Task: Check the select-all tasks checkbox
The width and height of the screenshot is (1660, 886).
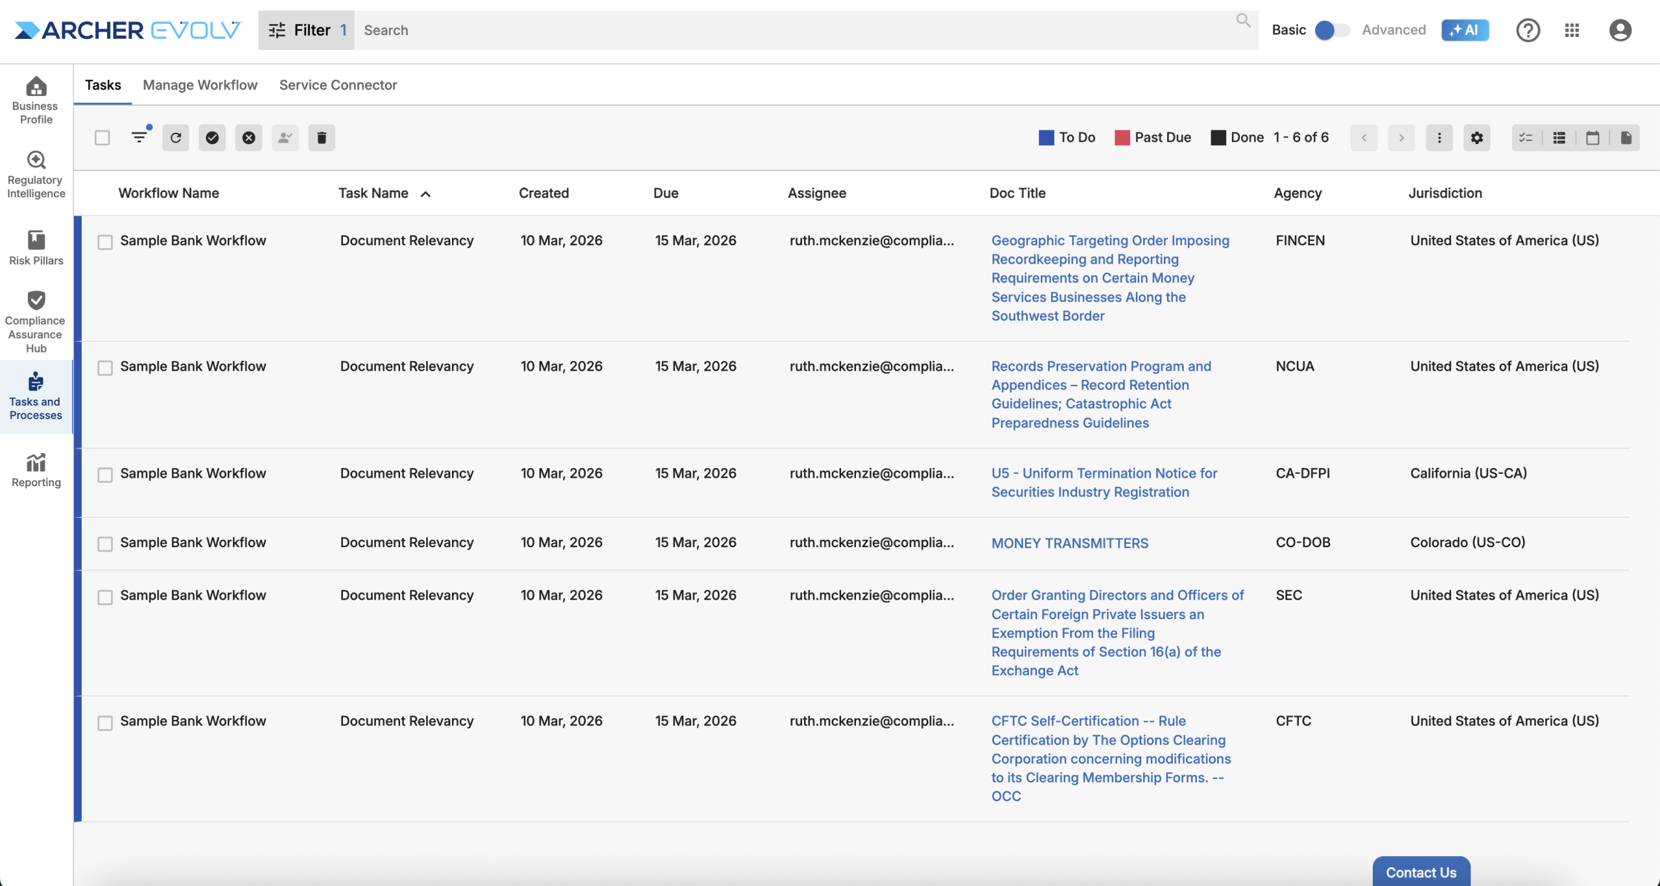Action: 102,137
